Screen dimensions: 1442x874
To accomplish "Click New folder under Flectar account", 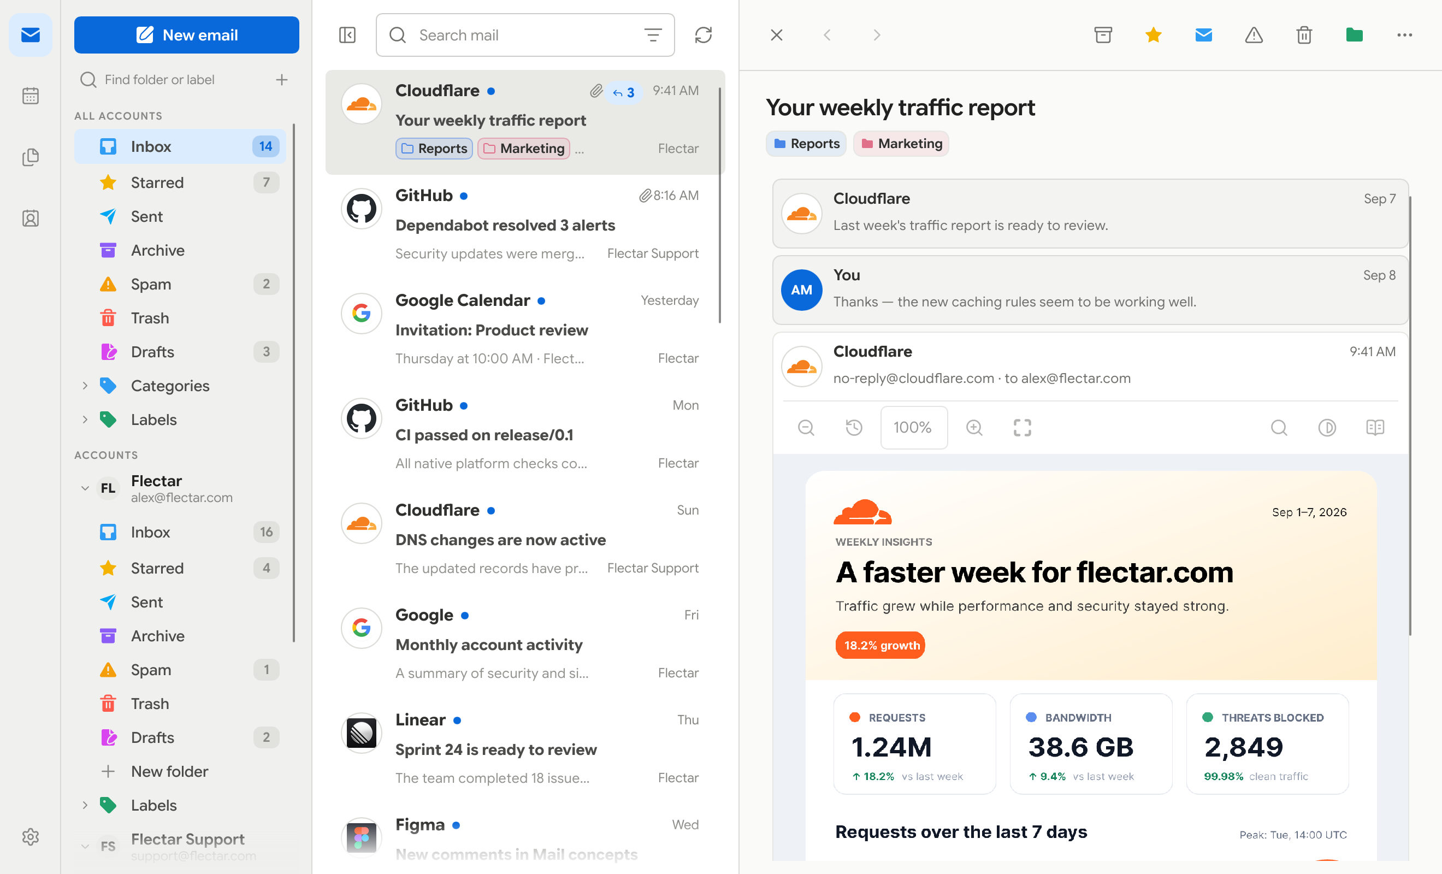I will [180, 771].
